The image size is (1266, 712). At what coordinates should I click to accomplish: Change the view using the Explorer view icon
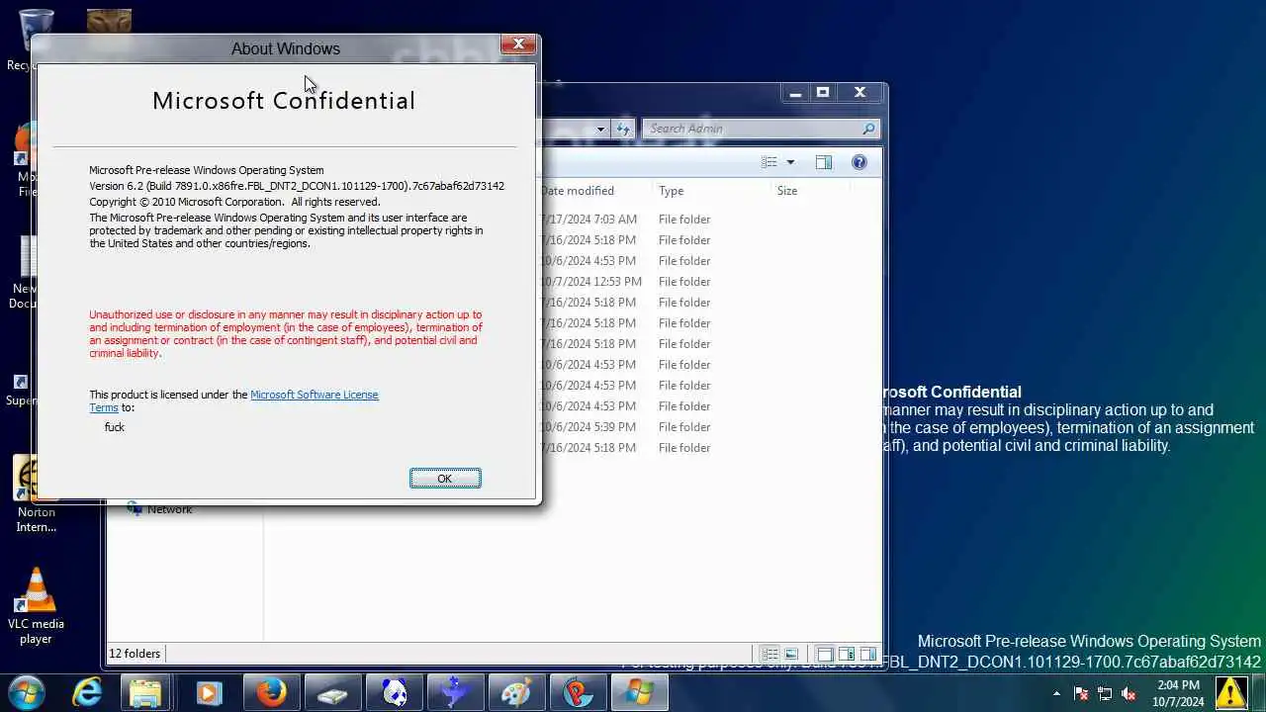(x=769, y=162)
